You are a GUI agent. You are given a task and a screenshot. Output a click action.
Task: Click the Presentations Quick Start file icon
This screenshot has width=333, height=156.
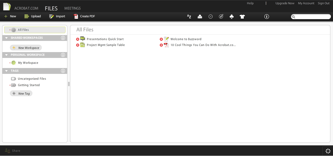pyautogui.click(x=83, y=39)
